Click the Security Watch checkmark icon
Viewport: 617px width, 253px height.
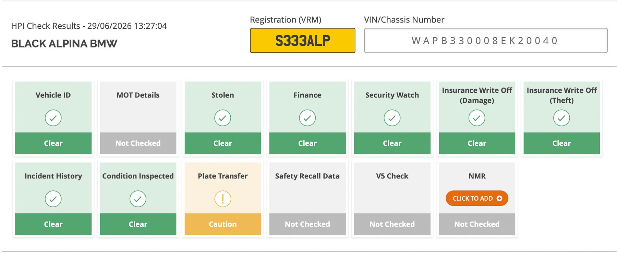(x=392, y=118)
